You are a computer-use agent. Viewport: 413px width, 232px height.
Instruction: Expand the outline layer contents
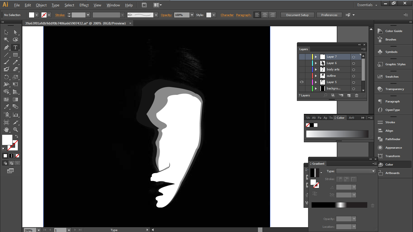coord(316,76)
